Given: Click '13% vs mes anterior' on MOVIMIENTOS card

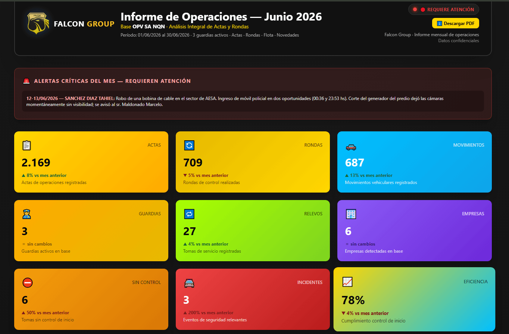Looking at the screenshot, I should (369, 175).
